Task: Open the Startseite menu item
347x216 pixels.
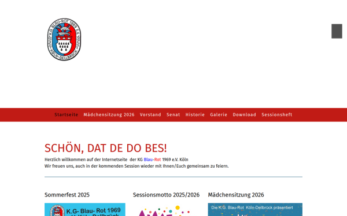Action: pos(67,115)
